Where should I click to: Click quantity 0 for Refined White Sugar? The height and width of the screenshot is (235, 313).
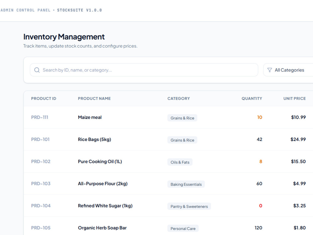pos(260,206)
